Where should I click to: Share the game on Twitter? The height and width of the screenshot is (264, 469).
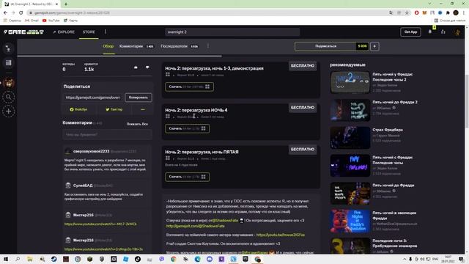point(114,109)
